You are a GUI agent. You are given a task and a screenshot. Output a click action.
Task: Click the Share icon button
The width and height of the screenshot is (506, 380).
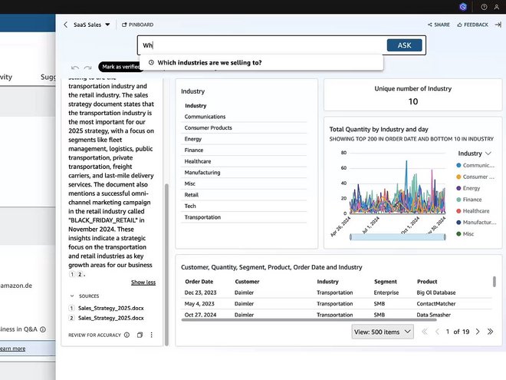(x=439, y=25)
